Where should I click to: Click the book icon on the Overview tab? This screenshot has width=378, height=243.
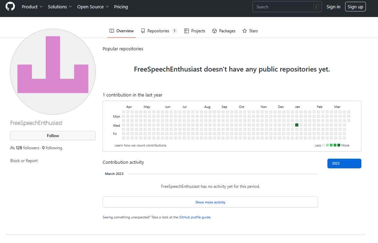[x=111, y=31]
